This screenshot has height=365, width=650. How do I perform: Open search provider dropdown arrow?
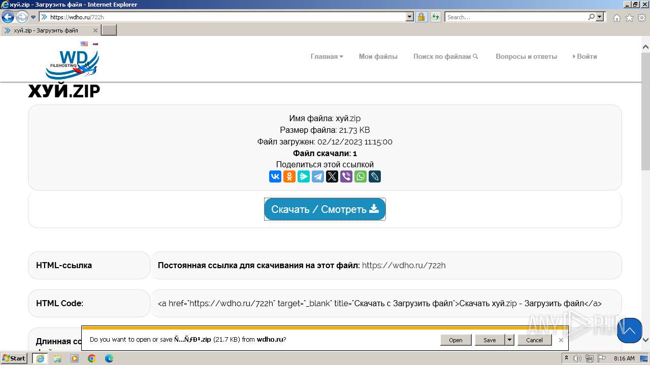click(x=600, y=17)
